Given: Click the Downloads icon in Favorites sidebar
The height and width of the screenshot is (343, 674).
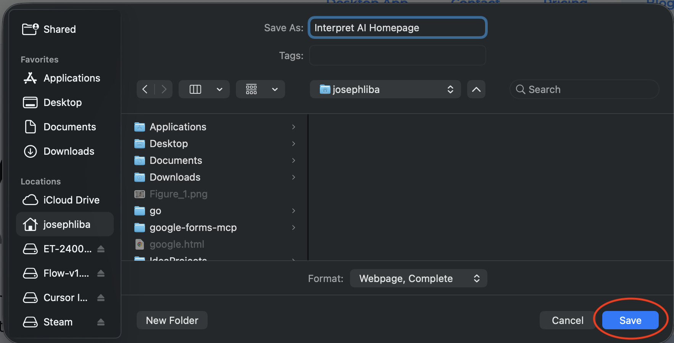Looking at the screenshot, I should point(30,151).
